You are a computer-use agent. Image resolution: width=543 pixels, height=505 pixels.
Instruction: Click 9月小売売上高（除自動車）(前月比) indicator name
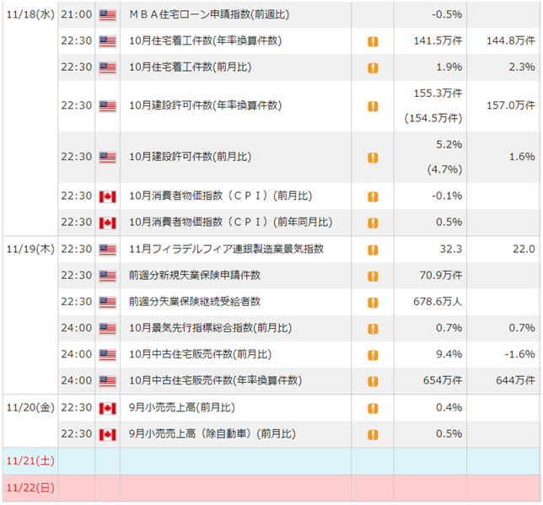pyautogui.click(x=212, y=434)
